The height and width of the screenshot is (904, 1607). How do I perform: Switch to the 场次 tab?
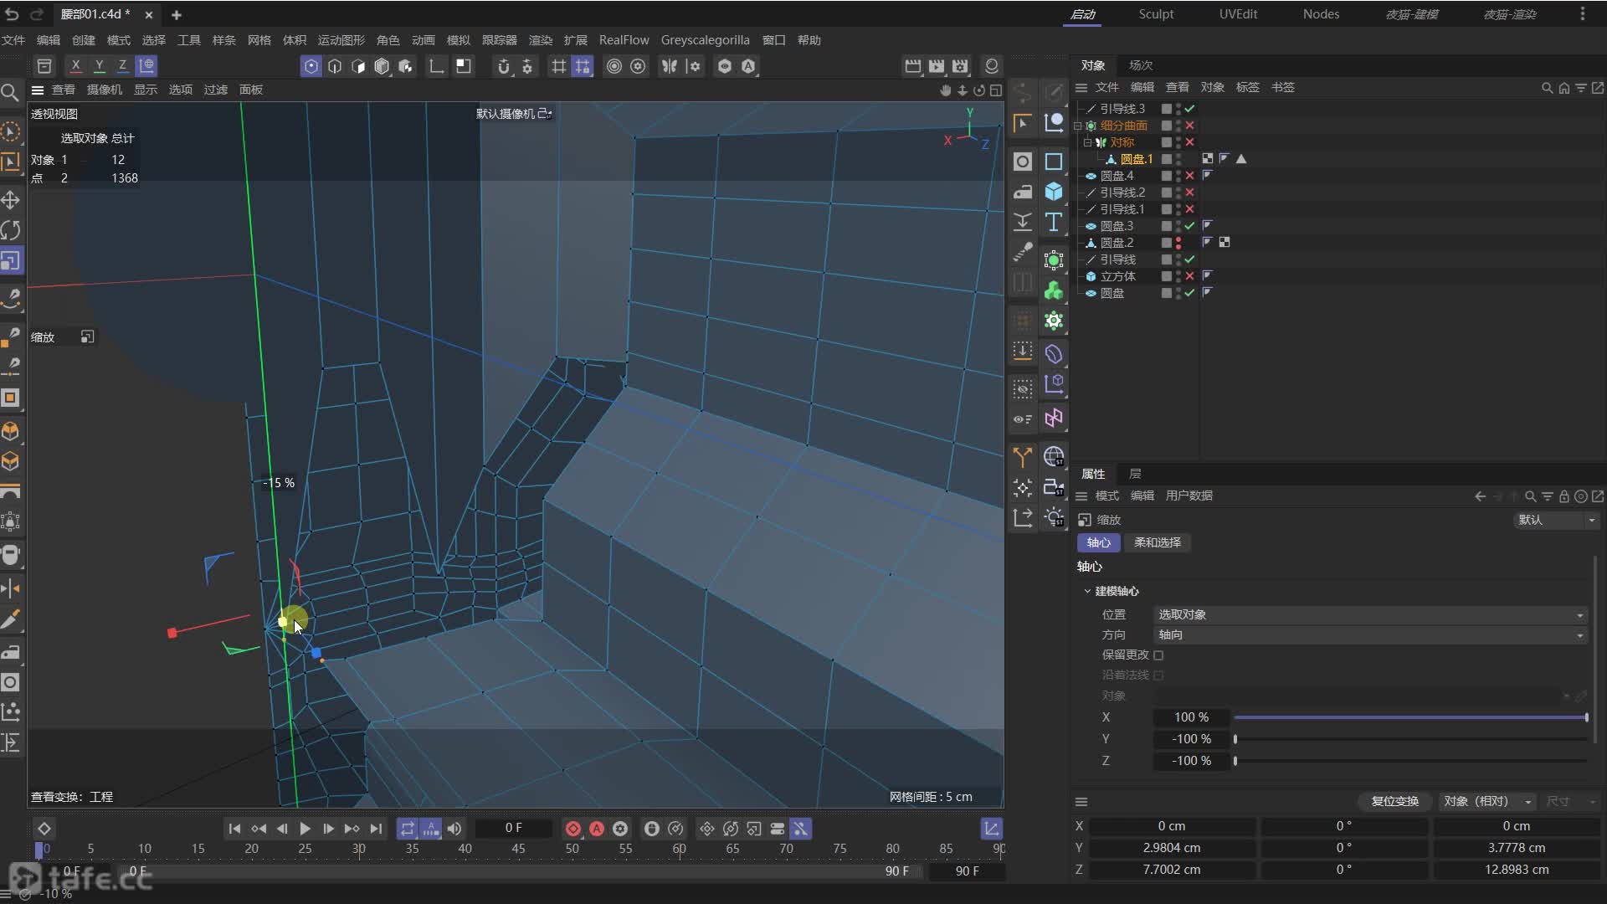[x=1141, y=65]
